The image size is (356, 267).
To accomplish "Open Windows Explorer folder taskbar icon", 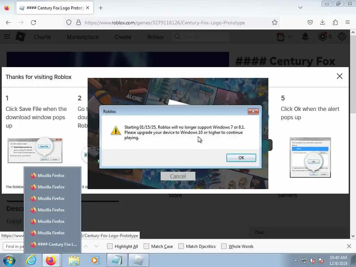I will coord(74,260).
